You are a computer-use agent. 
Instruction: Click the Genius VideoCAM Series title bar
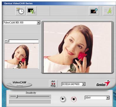click(x=59, y=4)
